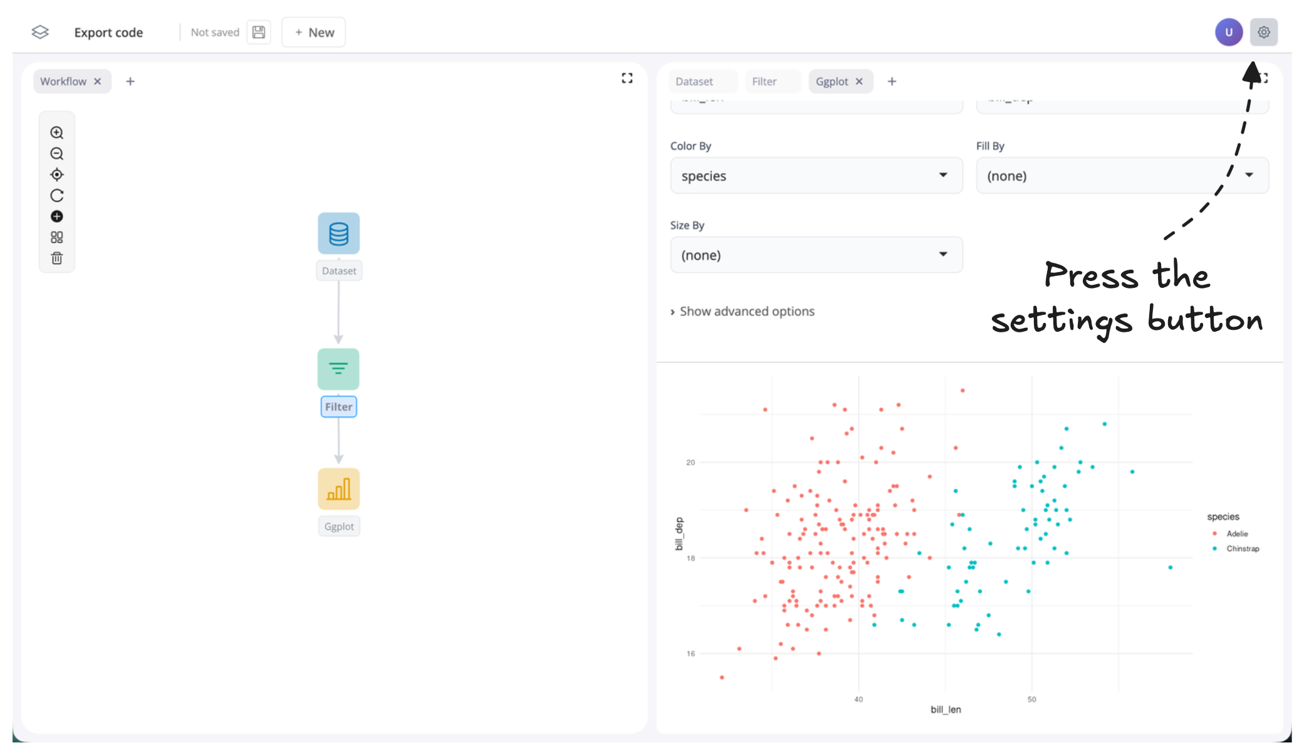Click the trash delete icon
This screenshot has height=755, width=1304.
pyautogui.click(x=56, y=258)
